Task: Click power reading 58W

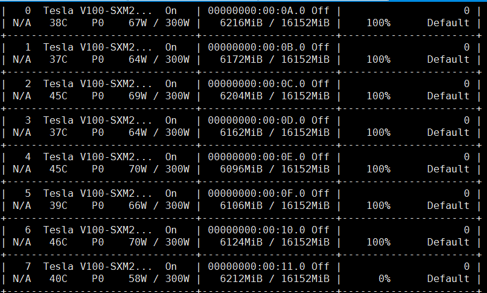Action: (x=138, y=280)
